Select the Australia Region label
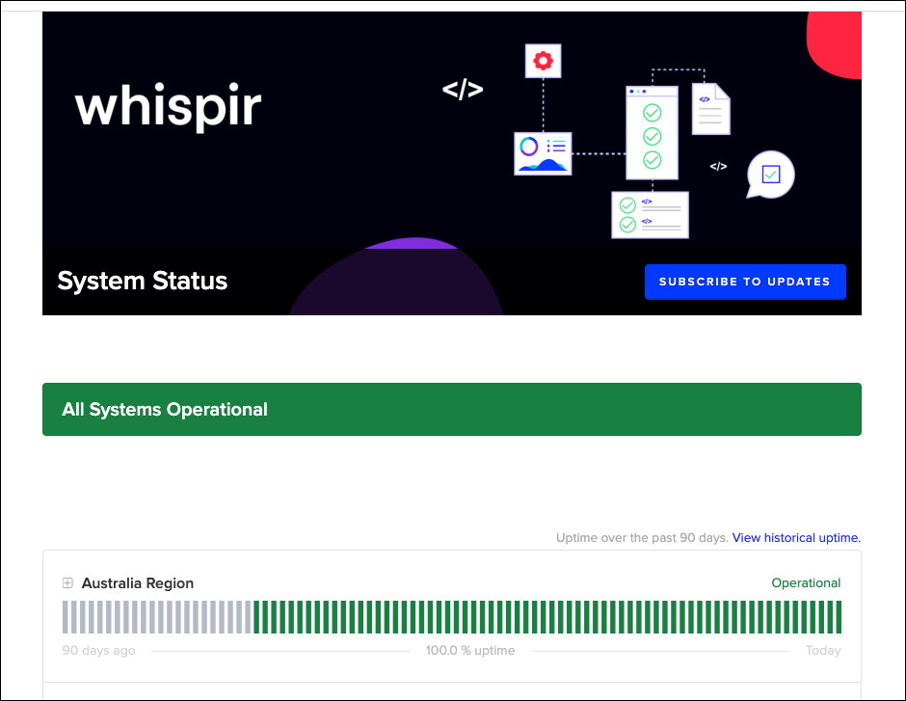 [138, 583]
